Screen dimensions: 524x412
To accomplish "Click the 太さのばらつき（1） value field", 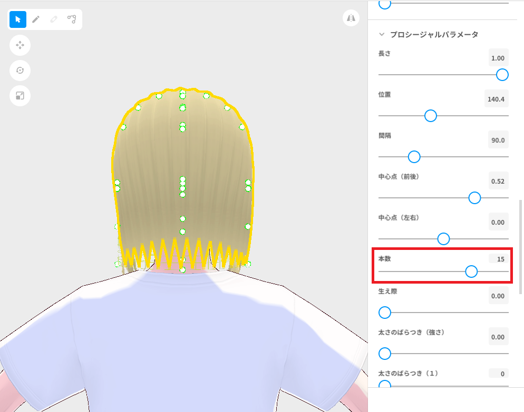I will [498, 374].
